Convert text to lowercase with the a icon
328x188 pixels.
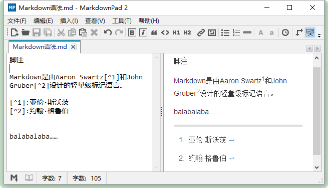tap(271, 33)
